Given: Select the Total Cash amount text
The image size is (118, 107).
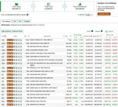Looking at the screenshot, I should (x=48, y=9).
